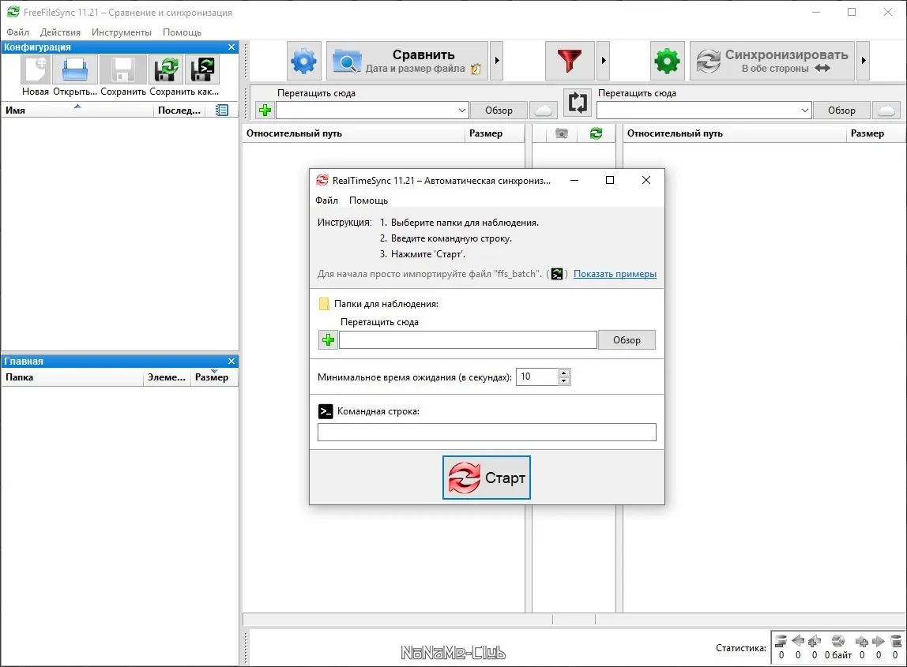907x667 pixels.
Task: Open the main window's Помощь menu
Action: 183,32
